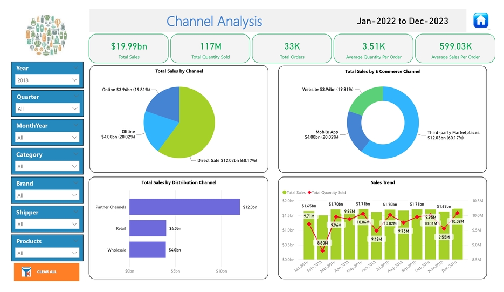
Task: Open the MonthYear slicer dropdown
Action: [x=47, y=138]
